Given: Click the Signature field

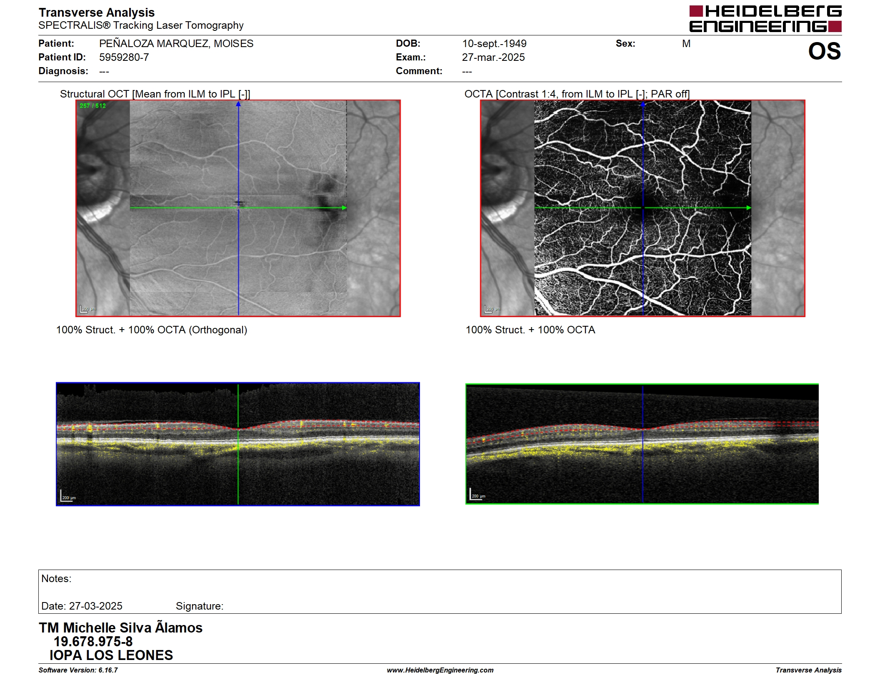Looking at the screenshot, I should pyautogui.click(x=200, y=606).
